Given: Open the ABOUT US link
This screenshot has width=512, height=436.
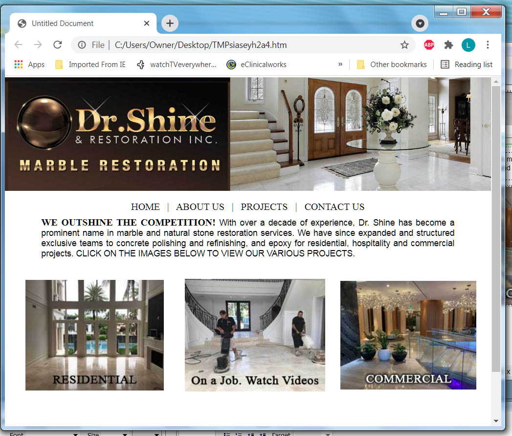Looking at the screenshot, I should tap(200, 207).
